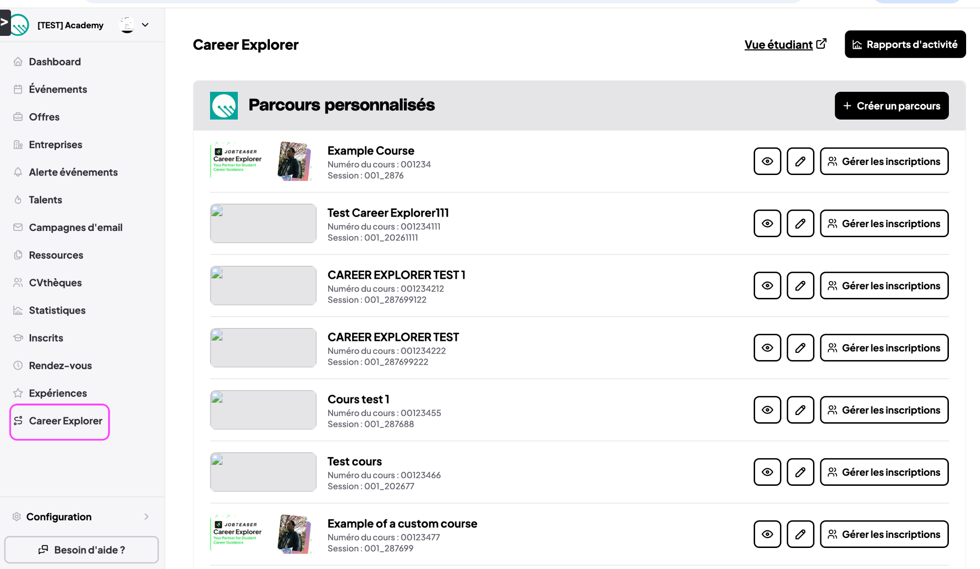Image resolution: width=980 pixels, height=569 pixels.
Task: Click the top-left sidebar collapse arrow icon
Action: click(x=5, y=22)
